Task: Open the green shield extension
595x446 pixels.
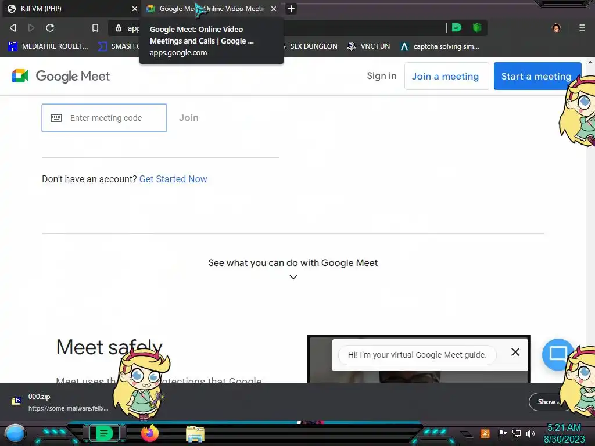Action: click(x=477, y=27)
